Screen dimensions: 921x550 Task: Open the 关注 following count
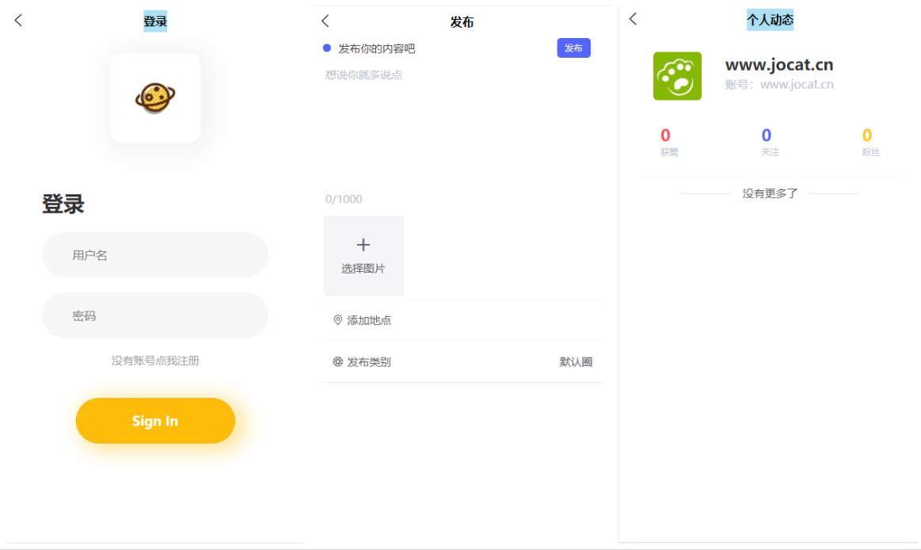pos(770,142)
